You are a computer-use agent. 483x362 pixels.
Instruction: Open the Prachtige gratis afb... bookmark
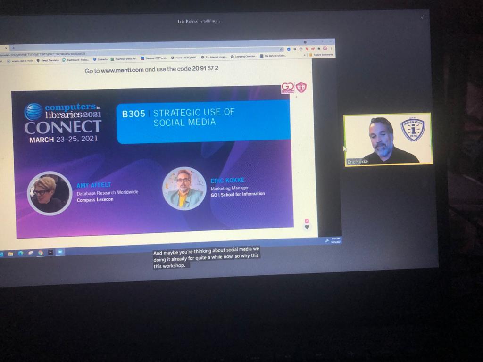(x=124, y=59)
